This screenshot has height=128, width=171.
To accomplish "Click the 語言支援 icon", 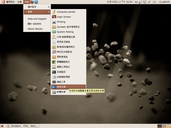I will (54, 87).
